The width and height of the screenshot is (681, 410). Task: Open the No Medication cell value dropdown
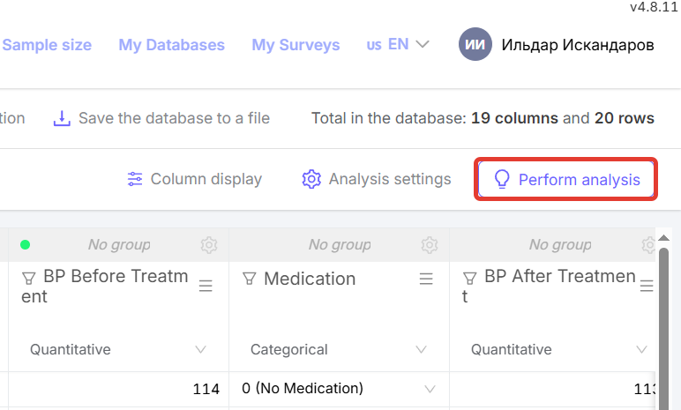click(430, 389)
